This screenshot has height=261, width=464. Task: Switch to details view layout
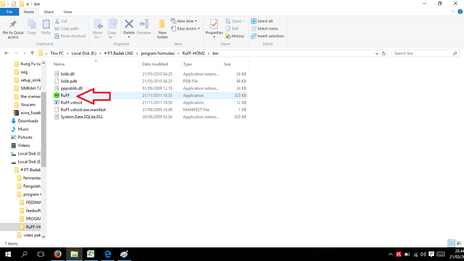click(451, 243)
